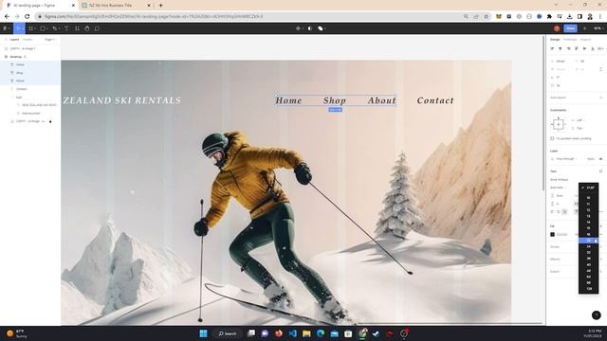Click the Mask toggle icon in toolbar

tap(310, 28)
